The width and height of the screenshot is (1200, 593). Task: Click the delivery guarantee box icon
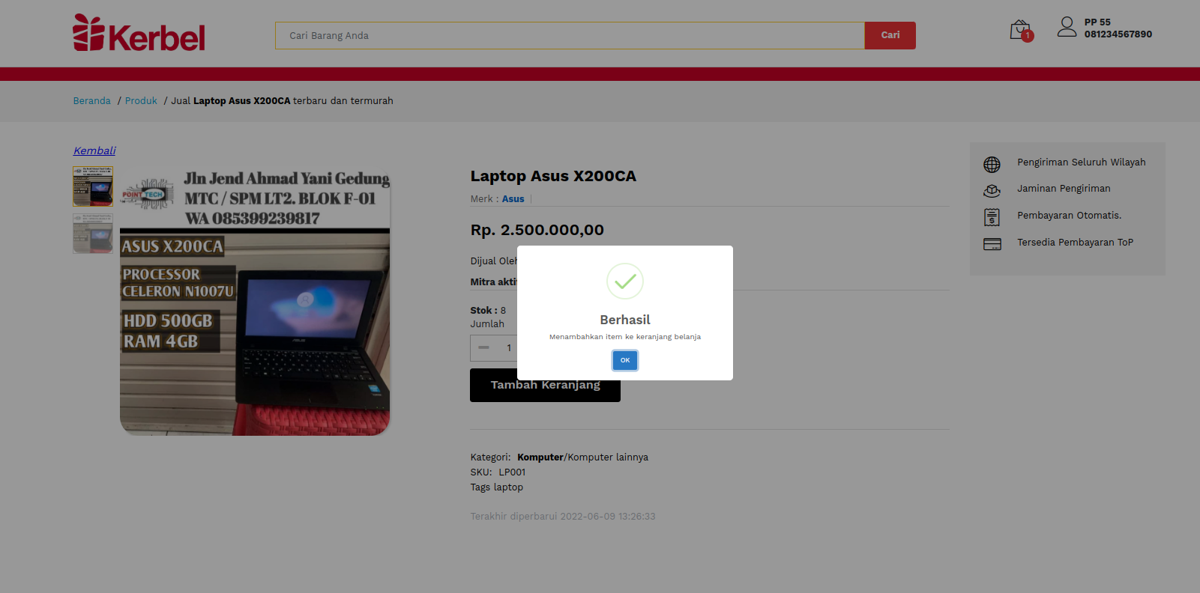click(x=992, y=191)
